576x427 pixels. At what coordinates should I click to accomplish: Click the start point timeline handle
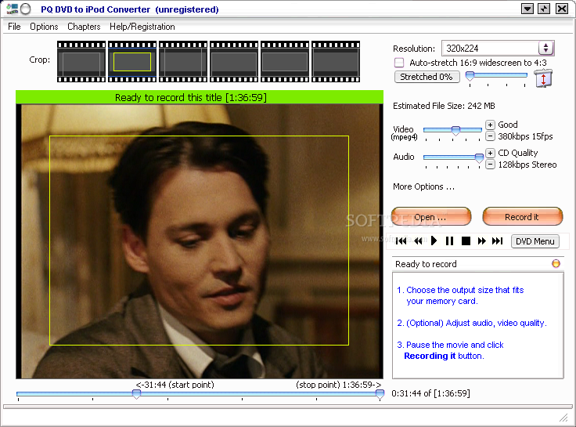(x=136, y=394)
